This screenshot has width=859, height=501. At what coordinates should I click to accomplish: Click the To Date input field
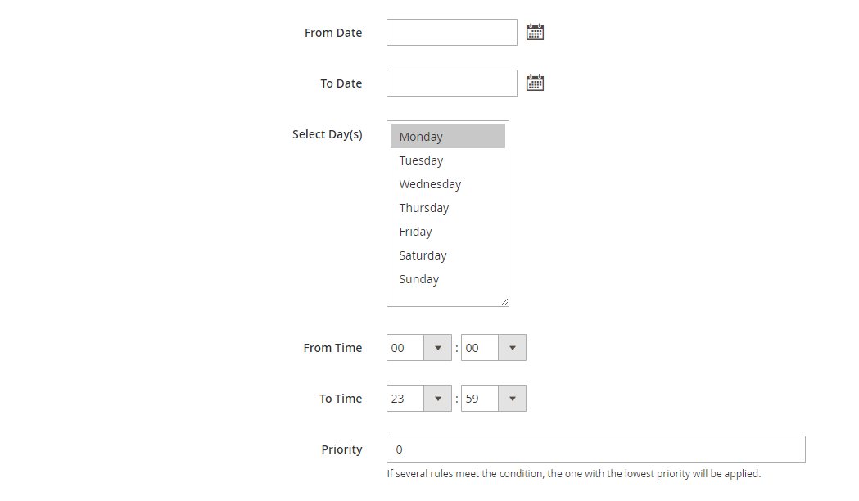(x=451, y=83)
